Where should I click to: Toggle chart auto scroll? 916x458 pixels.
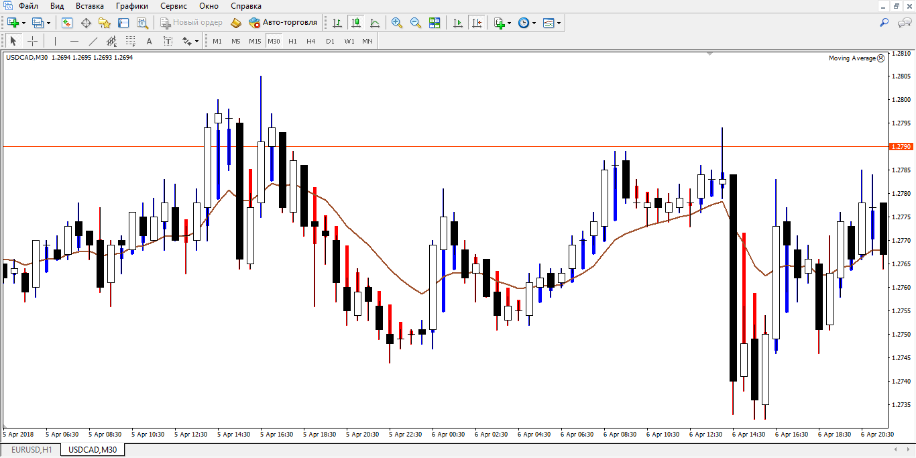point(458,23)
